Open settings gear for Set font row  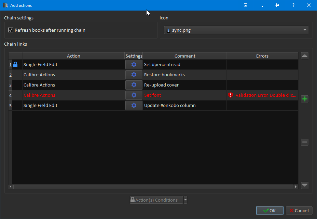point(134,95)
